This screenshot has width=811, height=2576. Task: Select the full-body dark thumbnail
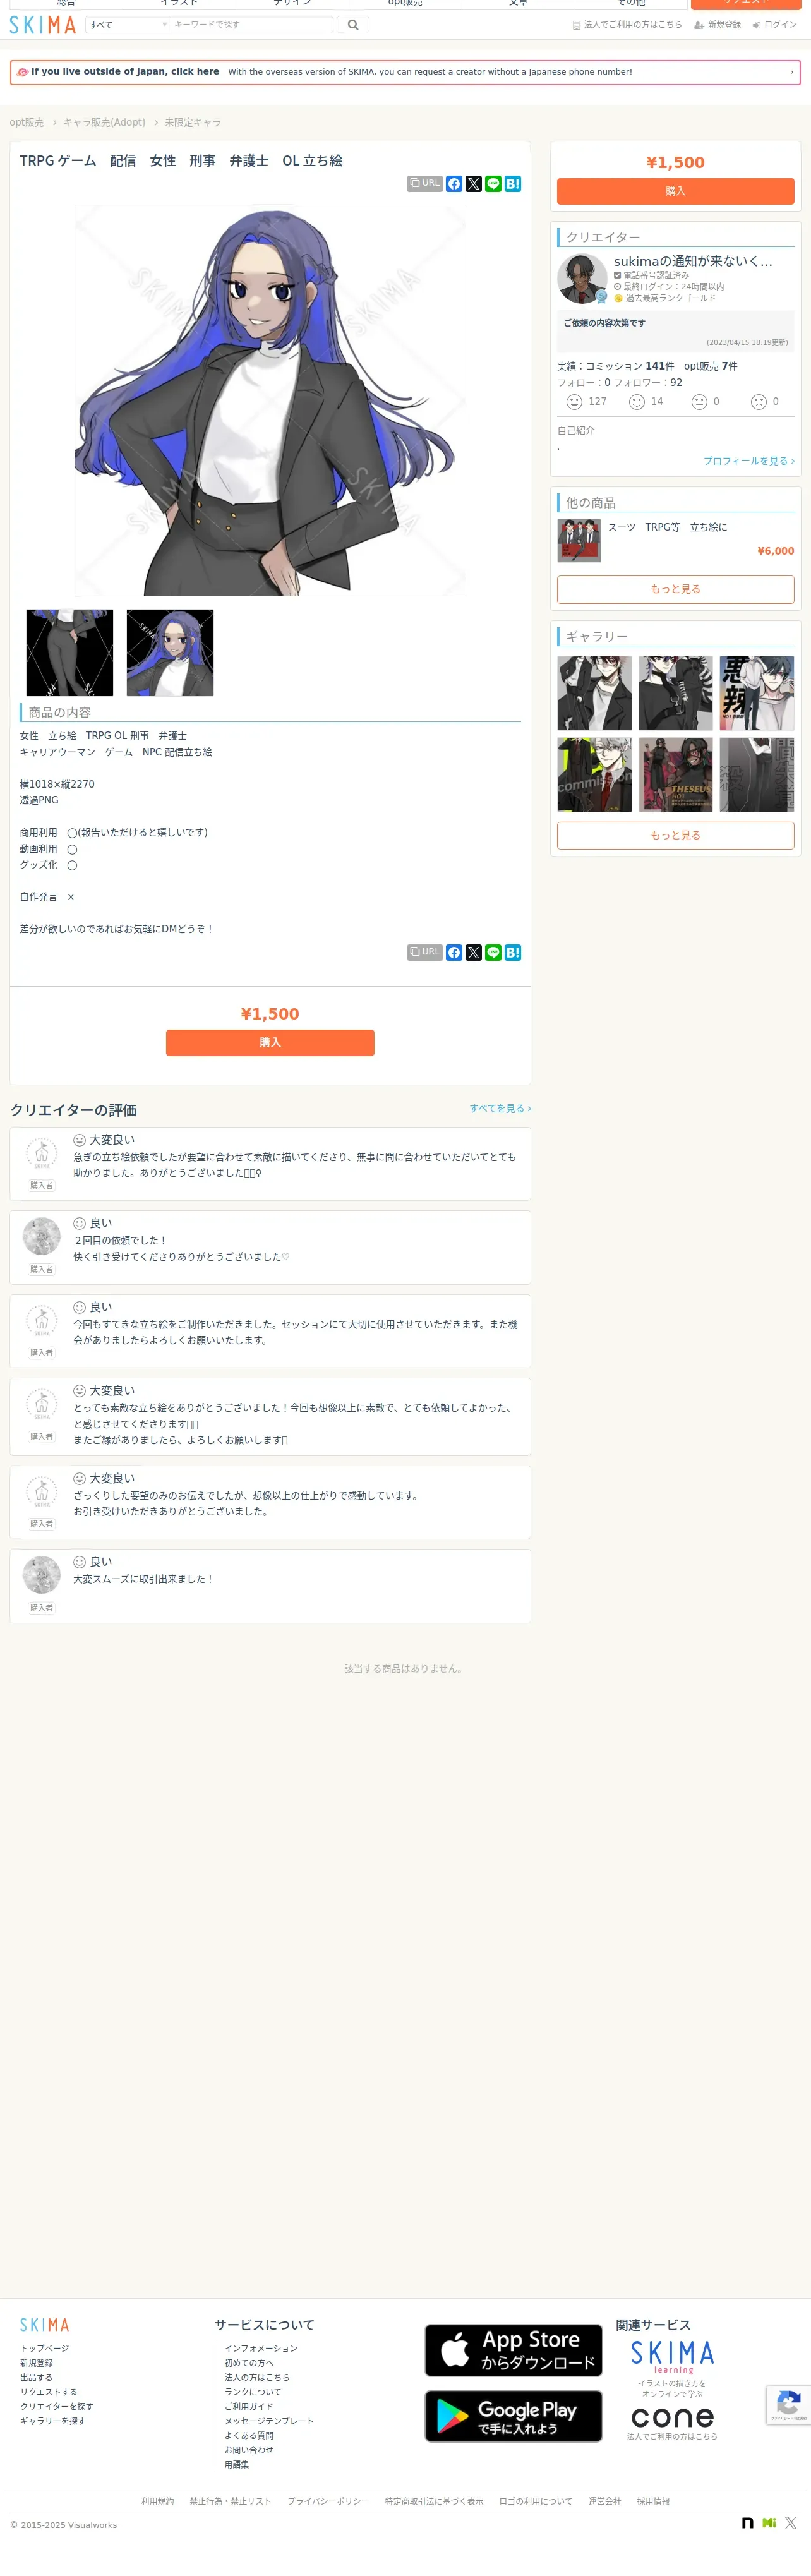[x=69, y=653]
